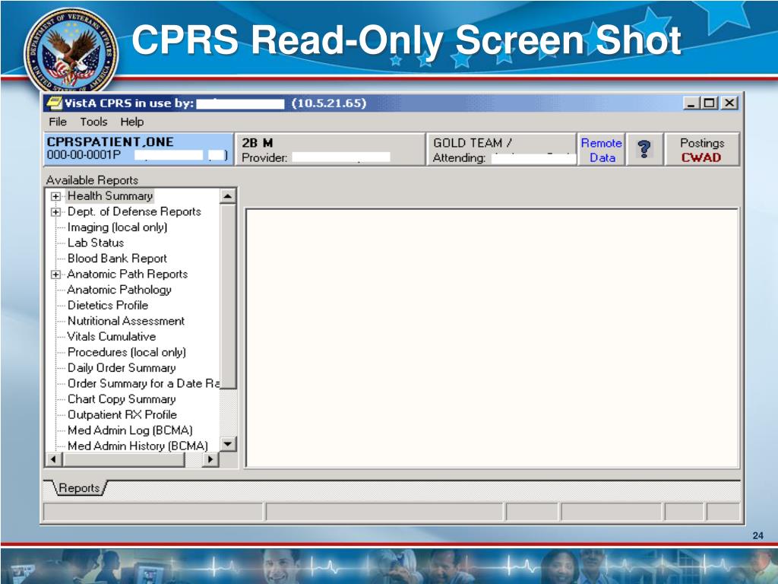
Task: Click the horizontal scrollbar thumb under report list
Action: click(x=123, y=460)
